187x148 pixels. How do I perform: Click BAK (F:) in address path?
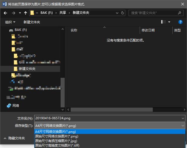(46, 13)
